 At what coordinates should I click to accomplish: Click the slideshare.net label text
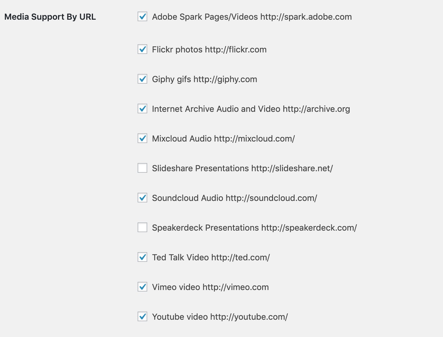pos(292,168)
